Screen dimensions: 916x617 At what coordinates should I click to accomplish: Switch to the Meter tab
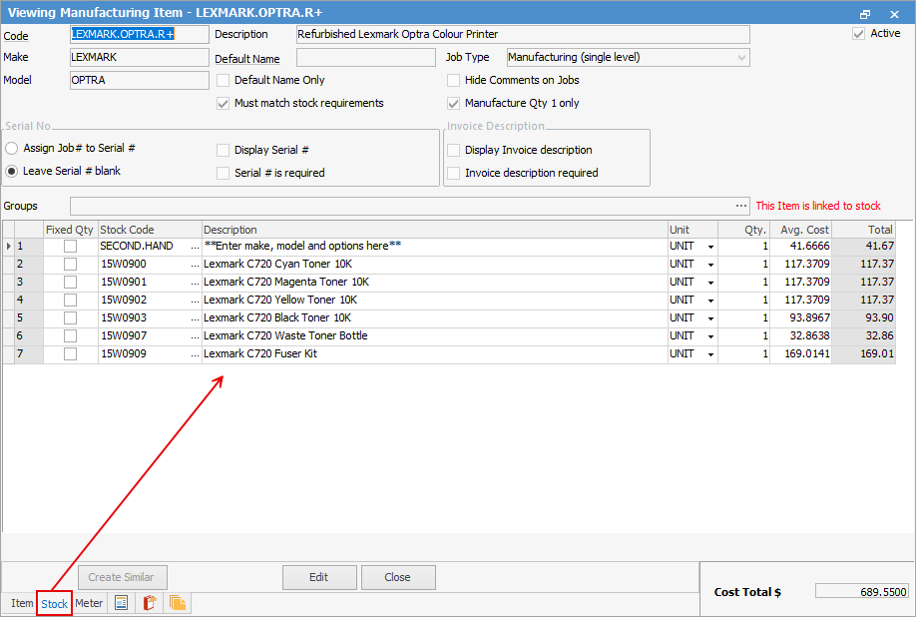pos(89,603)
